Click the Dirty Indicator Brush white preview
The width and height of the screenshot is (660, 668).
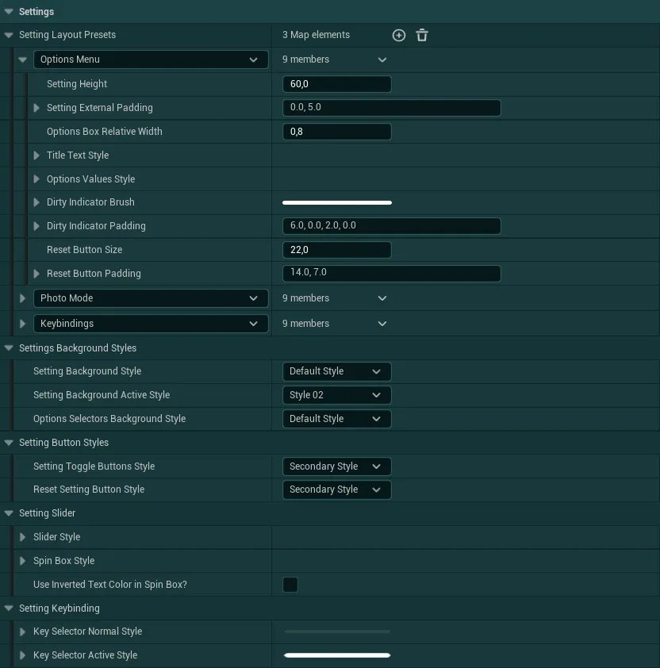coord(337,203)
